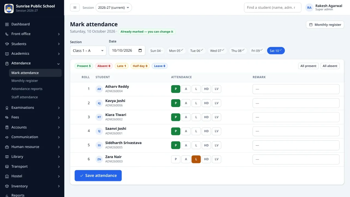Screen dimensions: 350x197
Task: Click the Fees coins icon
Action: 7,117
